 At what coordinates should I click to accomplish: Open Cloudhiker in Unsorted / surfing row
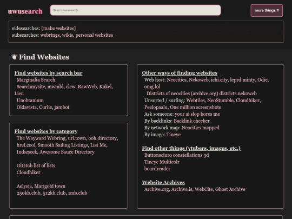click(x=248, y=101)
